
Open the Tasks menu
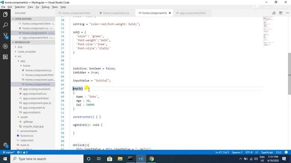coord(55,7)
